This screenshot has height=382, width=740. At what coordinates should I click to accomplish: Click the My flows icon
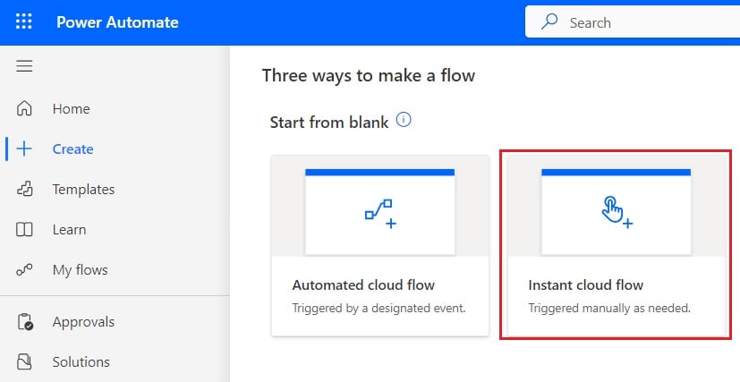tap(24, 270)
